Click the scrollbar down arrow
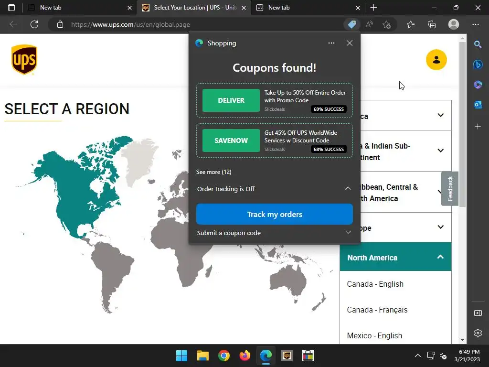Image resolution: width=489 pixels, height=367 pixels. click(x=462, y=340)
